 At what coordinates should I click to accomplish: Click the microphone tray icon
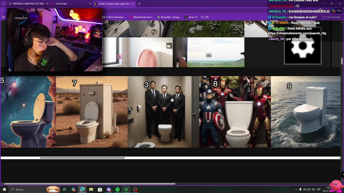click(300, 190)
